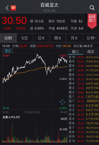The image size is (99, 145).
Task: Select the 分时 tab
Action: tap(8, 38)
